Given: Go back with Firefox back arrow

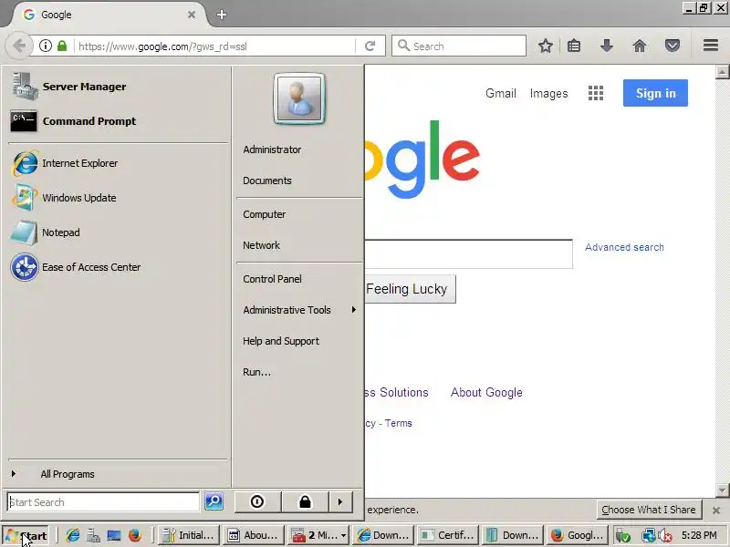Looking at the screenshot, I should pos(19,46).
